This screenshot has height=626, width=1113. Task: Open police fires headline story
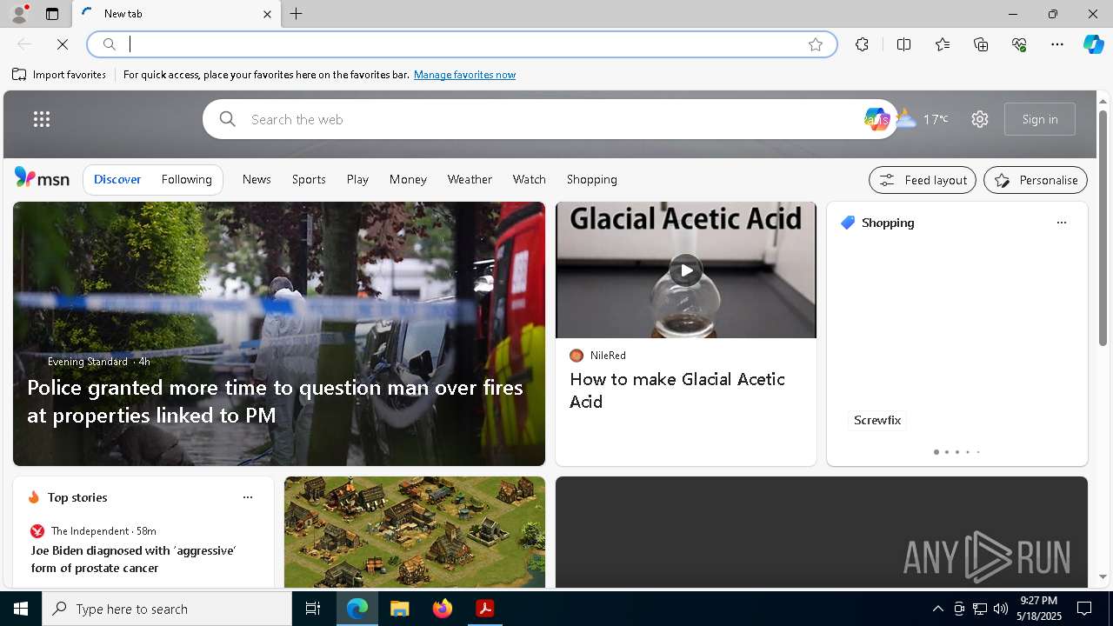click(275, 401)
